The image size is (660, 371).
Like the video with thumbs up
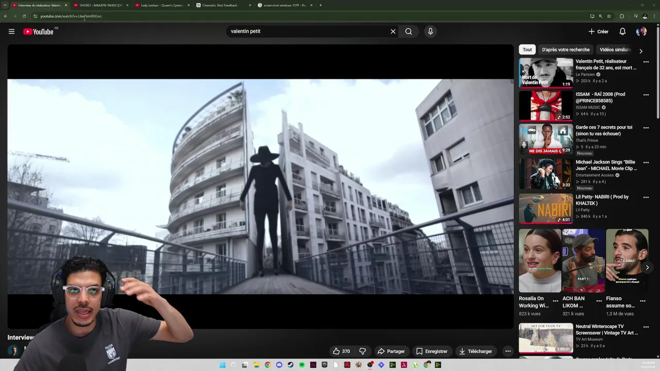(x=341, y=351)
